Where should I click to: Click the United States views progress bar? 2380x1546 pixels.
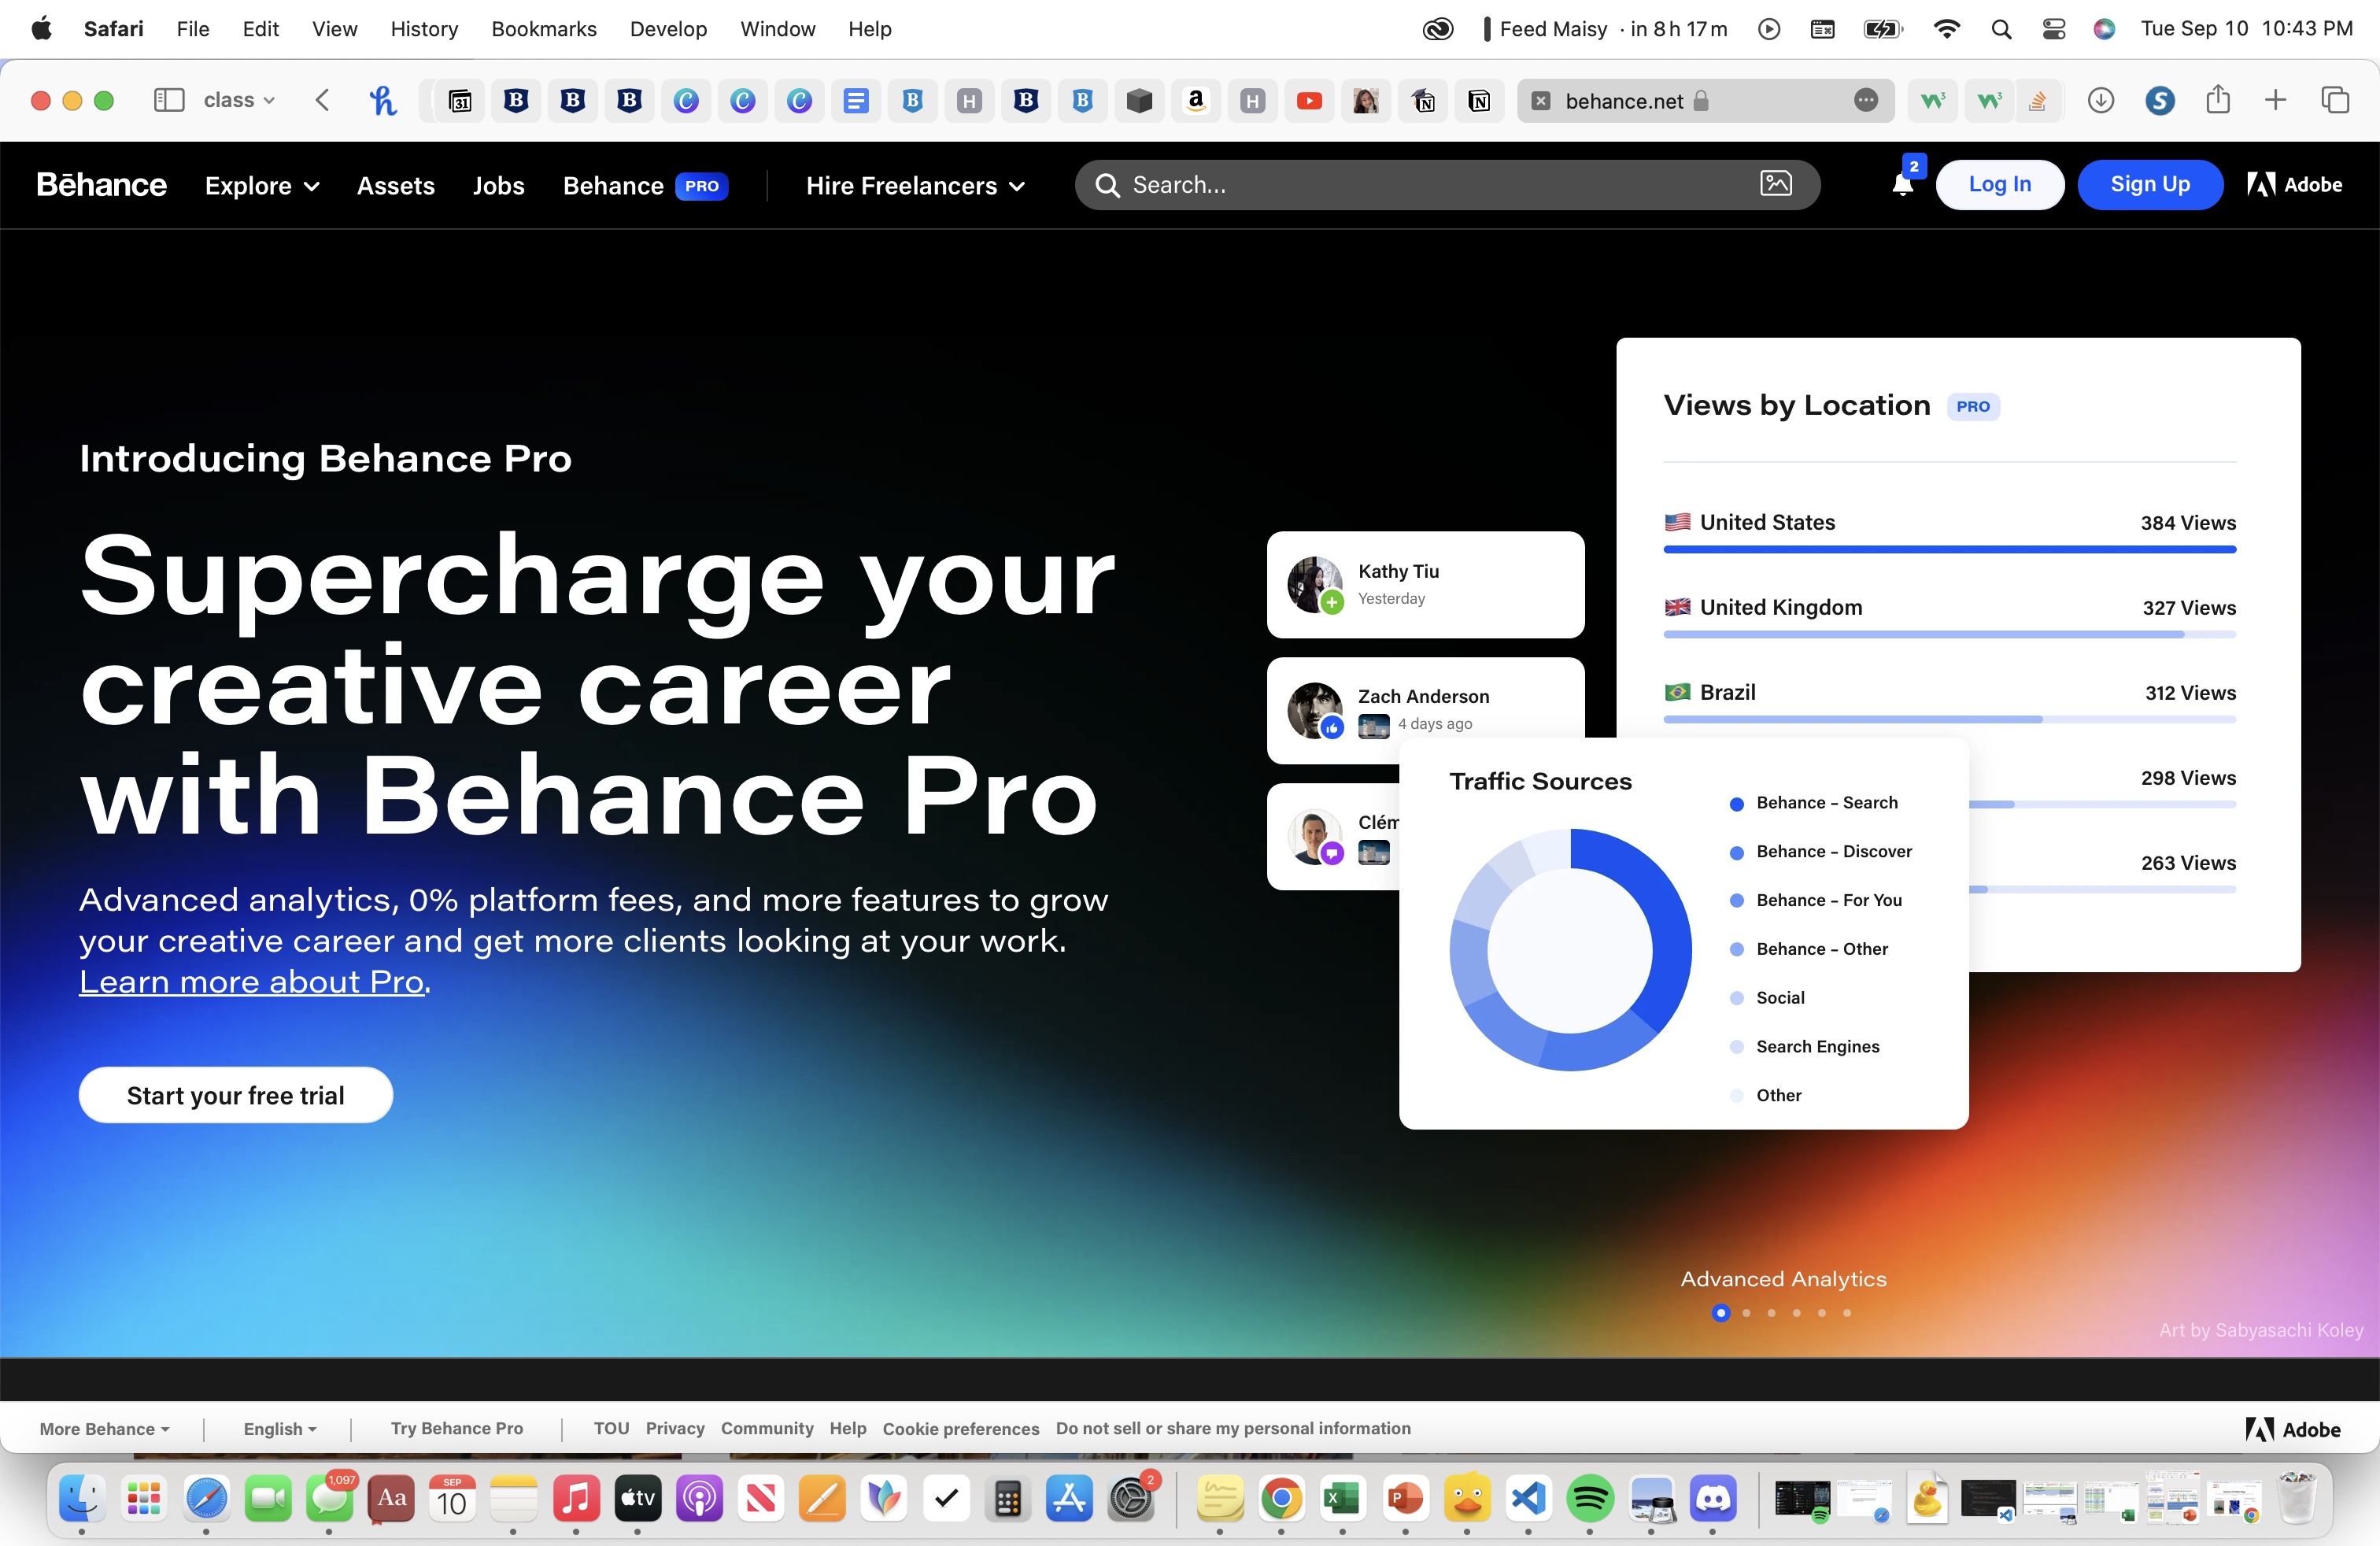1950,549
